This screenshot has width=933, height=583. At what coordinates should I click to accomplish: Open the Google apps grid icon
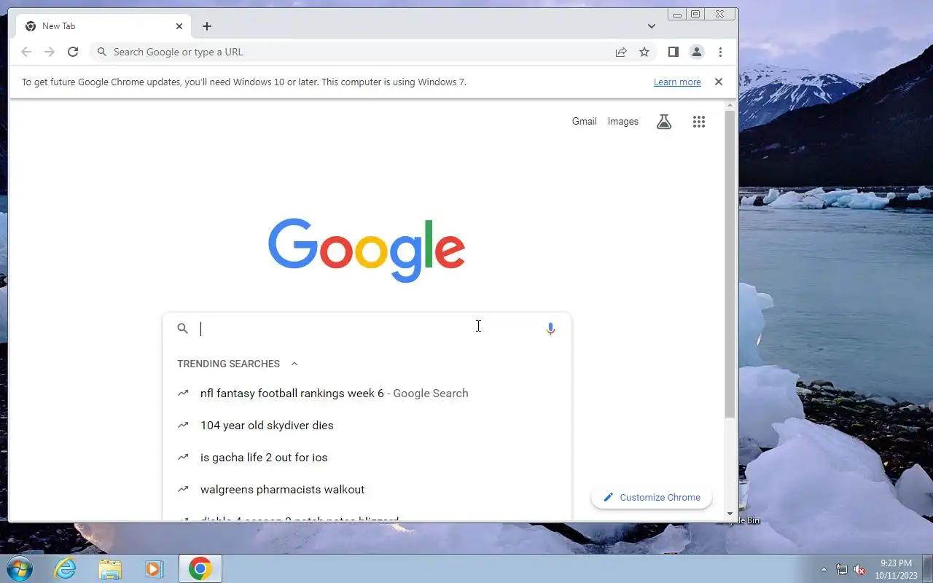pos(699,122)
